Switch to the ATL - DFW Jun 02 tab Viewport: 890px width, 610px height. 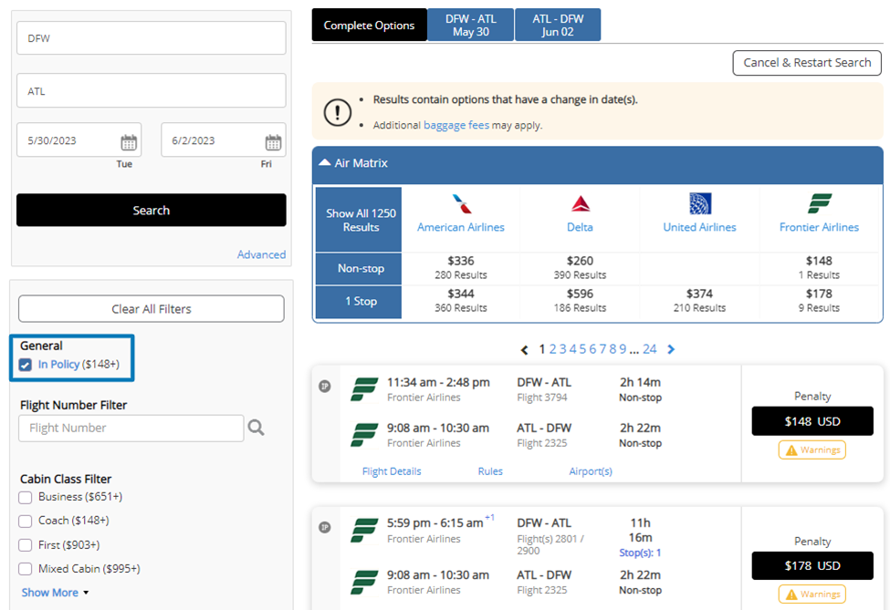coord(558,25)
